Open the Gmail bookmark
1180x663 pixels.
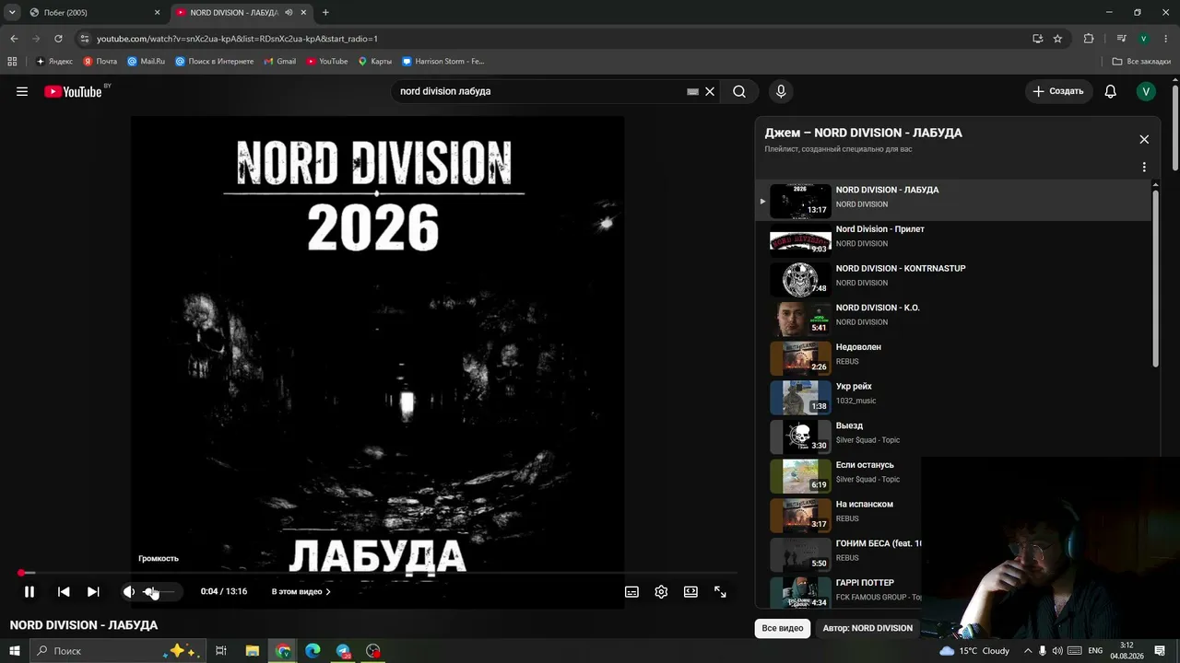280,62
